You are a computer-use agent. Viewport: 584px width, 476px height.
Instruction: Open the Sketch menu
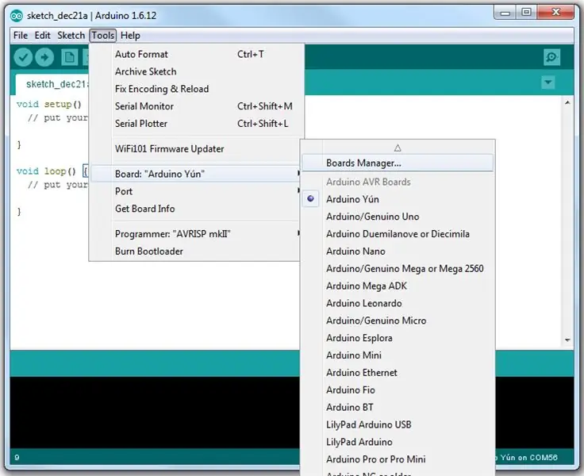click(71, 36)
